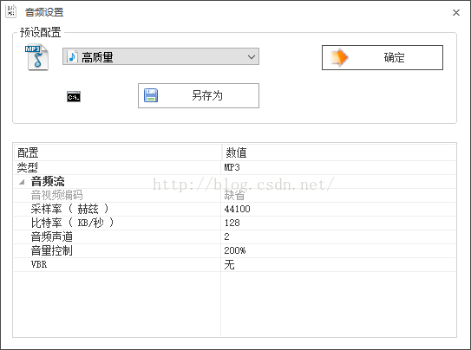The width and height of the screenshot is (471, 350).
Task: Click the MP3 type value
Action: (232, 167)
